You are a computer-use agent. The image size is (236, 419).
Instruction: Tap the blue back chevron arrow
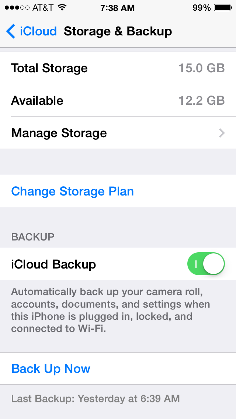click(11, 31)
